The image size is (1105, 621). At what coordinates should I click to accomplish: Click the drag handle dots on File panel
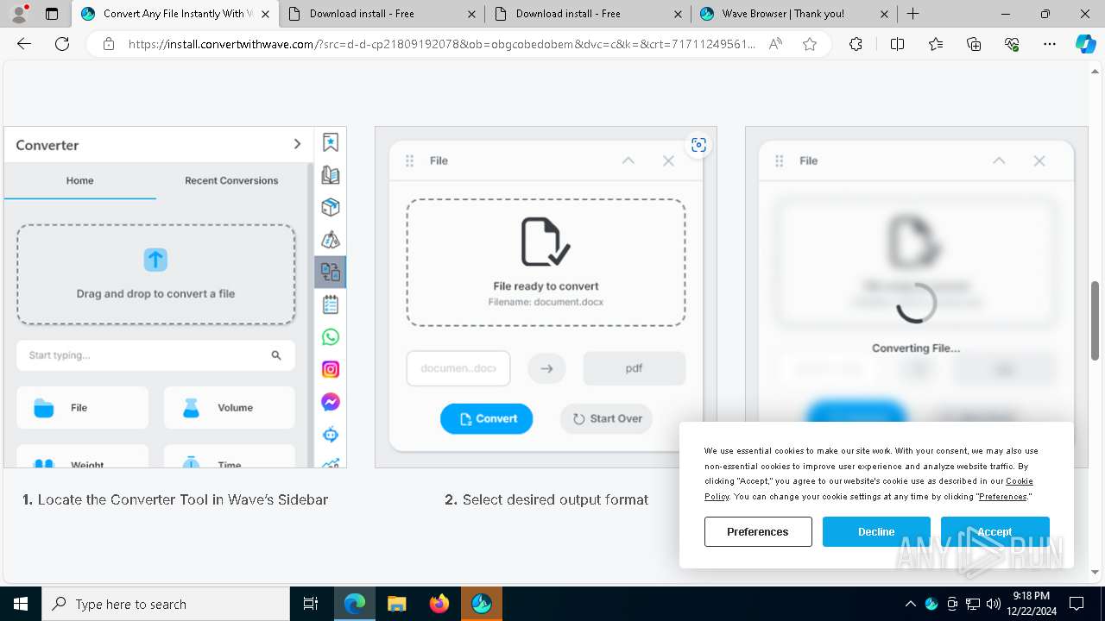410,160
